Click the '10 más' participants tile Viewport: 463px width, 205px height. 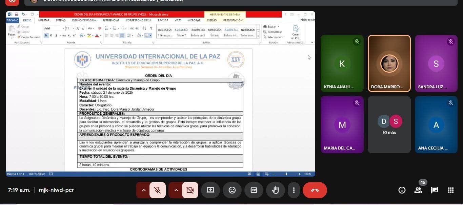click(x=389, y=124)
